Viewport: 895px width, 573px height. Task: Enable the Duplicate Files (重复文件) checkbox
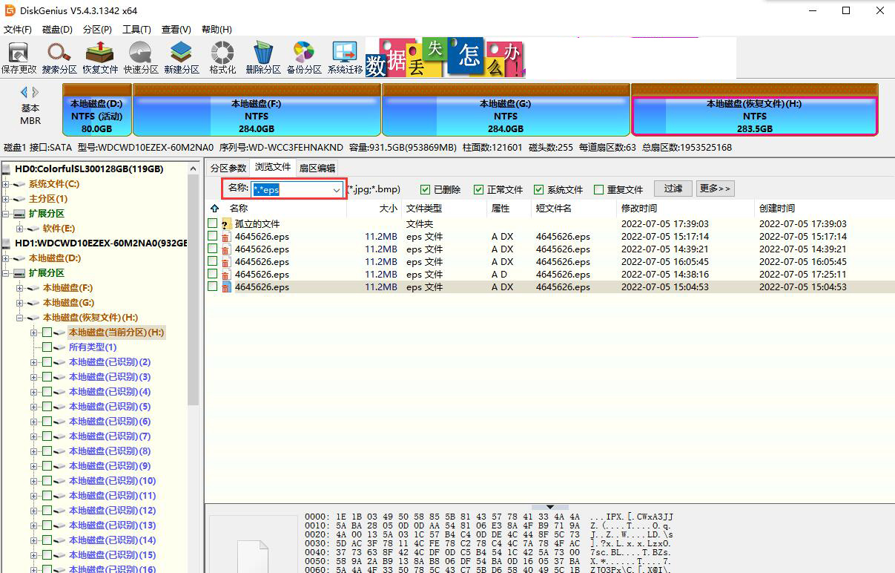(599, 190)
